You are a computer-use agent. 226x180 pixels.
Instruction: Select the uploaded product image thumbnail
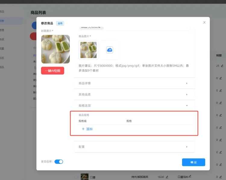pos(89,50)
